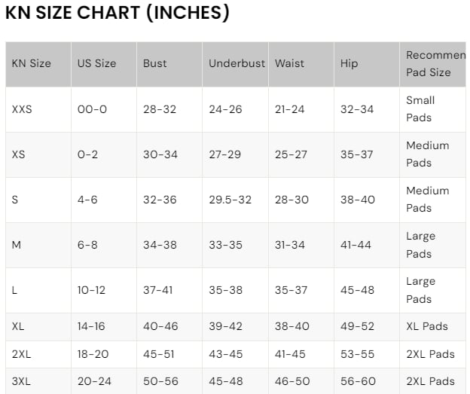Select the XS size row label
This screenshot has height=394, width=470.
coord(18,154)
